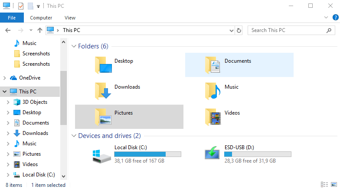This screenshot has height=189, width=340.
Task: Expand the 3D Objects tree node
Action: (8, 102)
